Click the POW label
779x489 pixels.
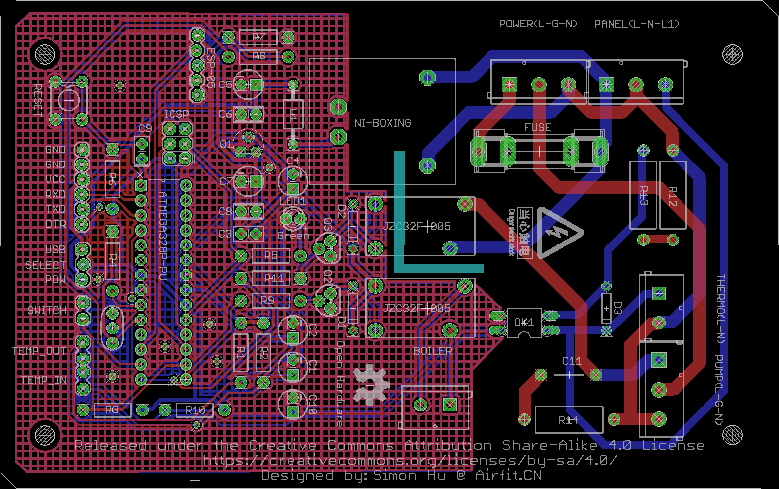55,280
